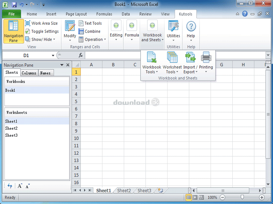Image resolution: width=273 pixels, height=204 pixels.
Task: Switch to Page Break Preview view
Action: pos(201,197)
